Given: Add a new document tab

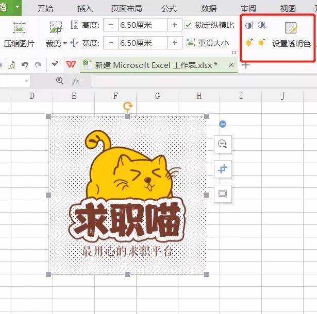Looking at the screenshot, I should pyautogui.click(x=246, y=65).
